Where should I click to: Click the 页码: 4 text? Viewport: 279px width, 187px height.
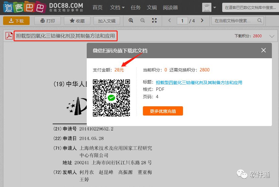point(151,97)
